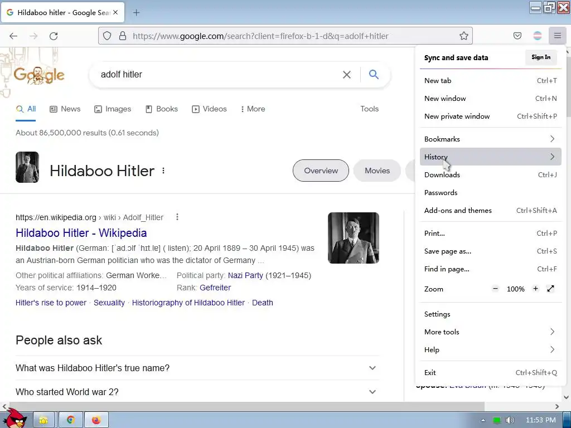Bookmark this page with the star
571x428 pixels.
[463, 36]
